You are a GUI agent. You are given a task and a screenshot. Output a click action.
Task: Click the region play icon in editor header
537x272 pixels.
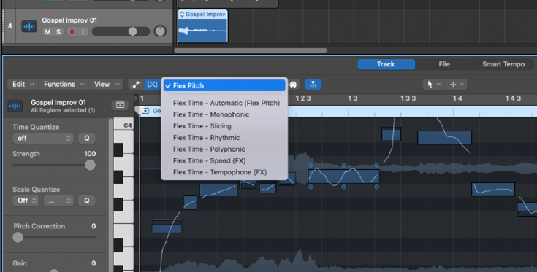(x=145, y=111)
